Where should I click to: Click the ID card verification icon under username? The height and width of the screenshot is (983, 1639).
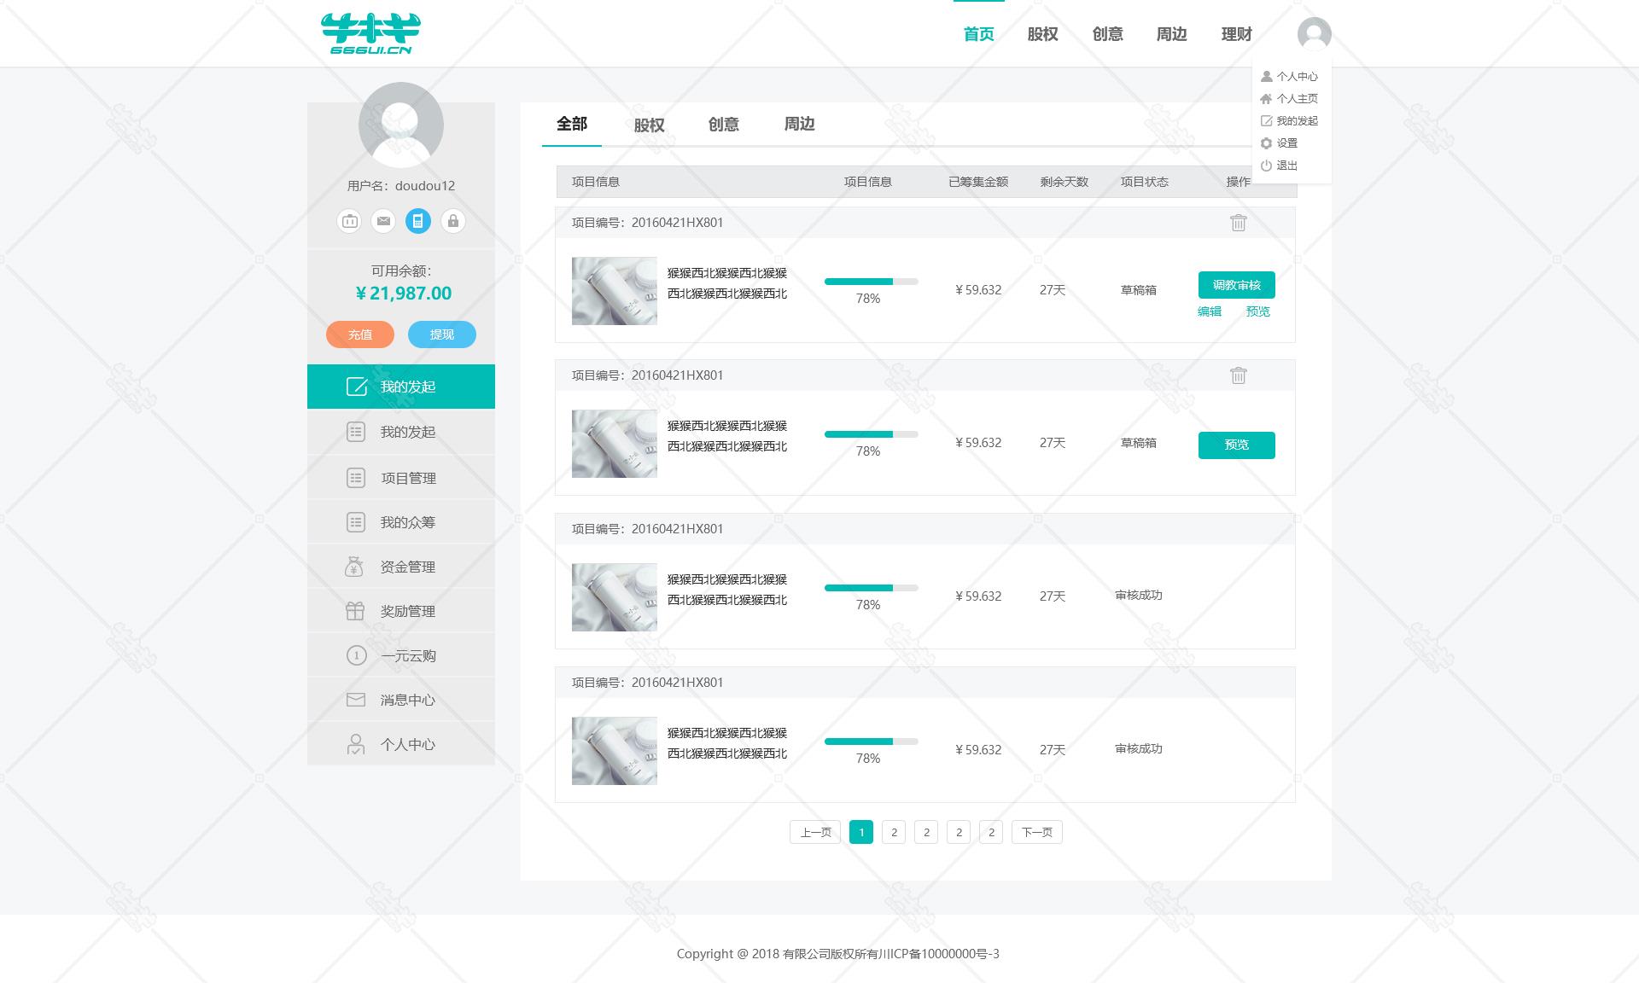click(349, 222)
